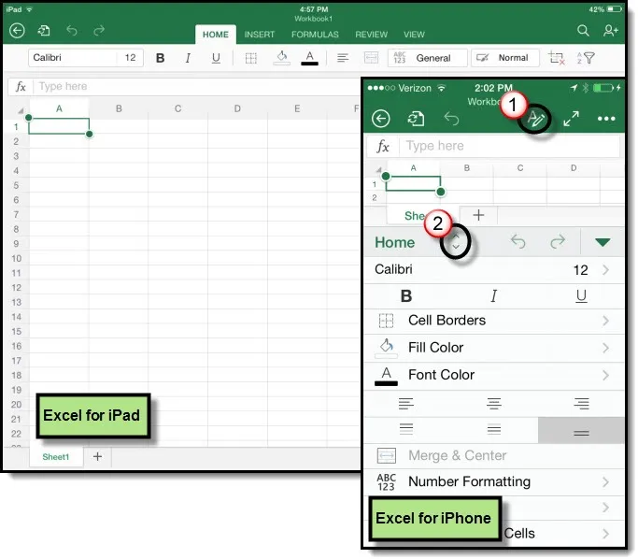638x559 pixels.
Task: Tap iPhone formula bar Type here field
Action: 509,146
